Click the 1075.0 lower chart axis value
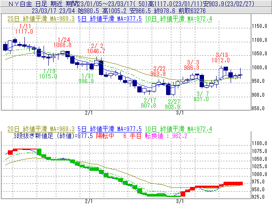Image resolution: width=272 pixels, height=207 pixels. click(259, 151)
